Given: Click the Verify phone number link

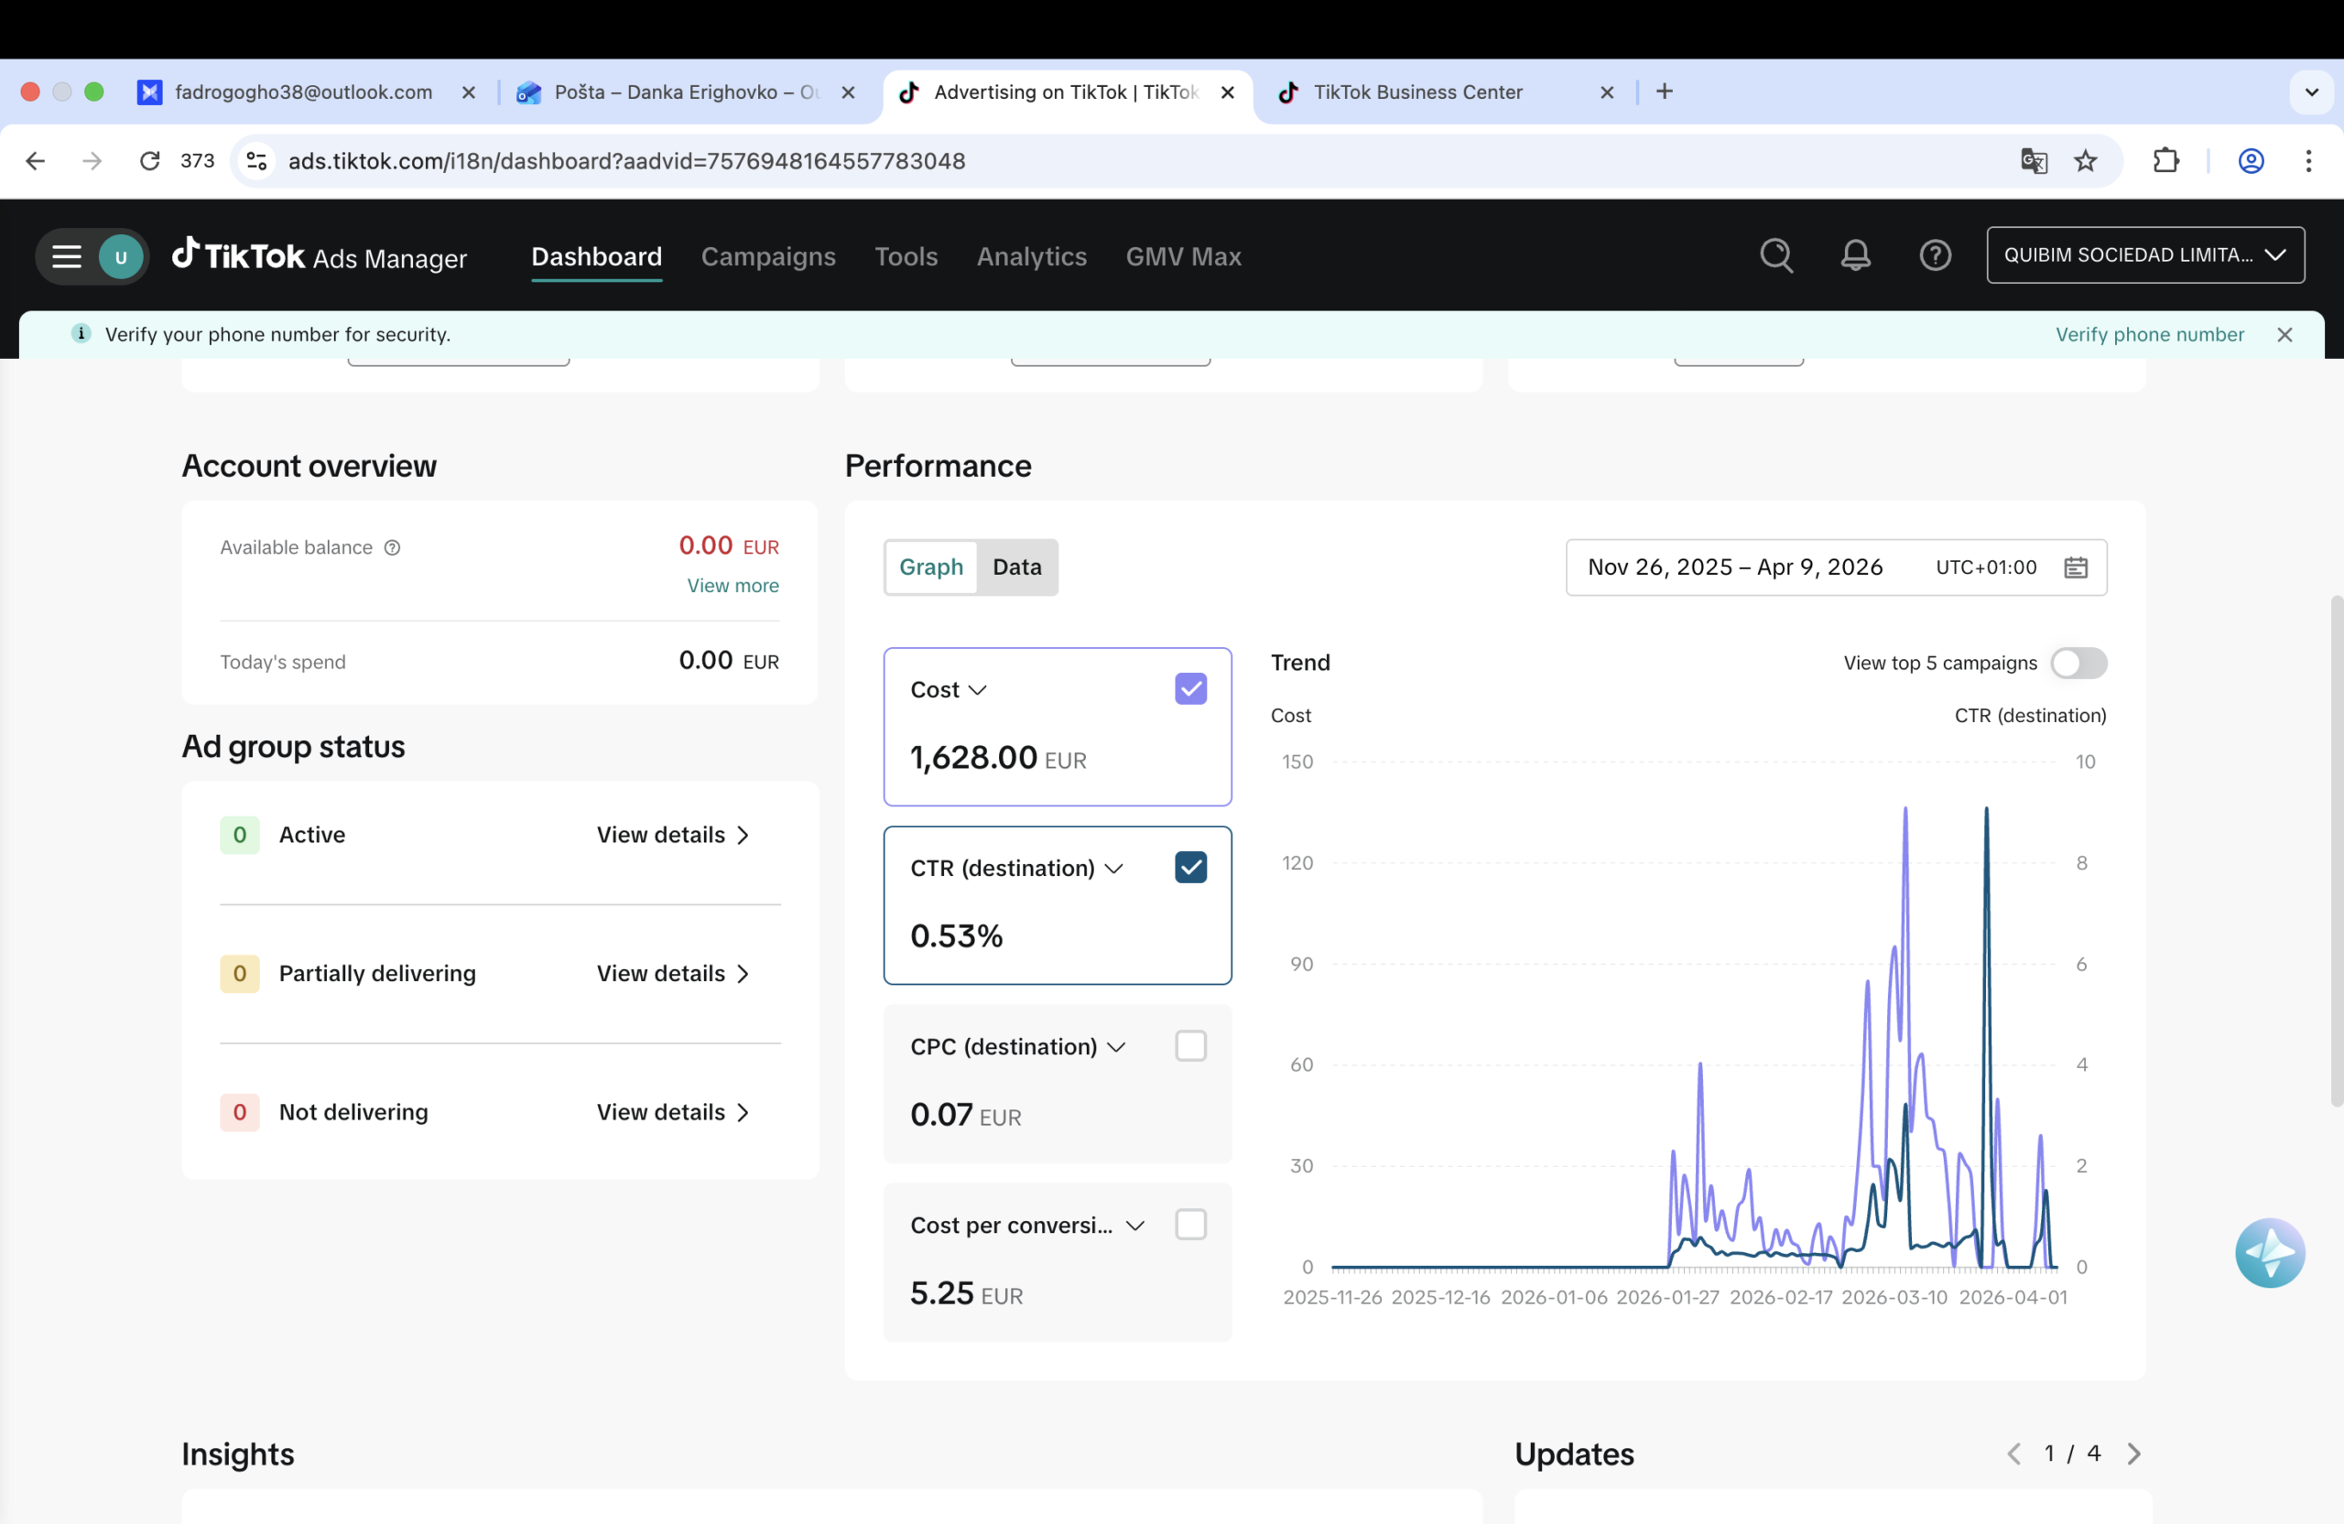Looking at the screenshot, I should (2149, 335).
